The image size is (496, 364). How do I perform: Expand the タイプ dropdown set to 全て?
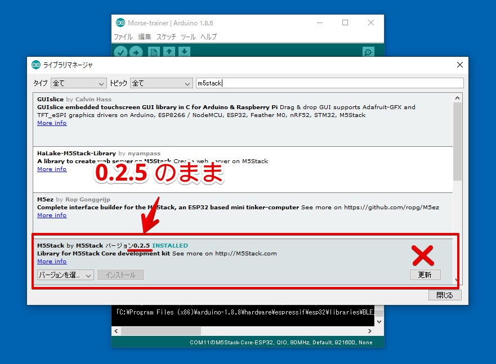[x=78, y=83]
